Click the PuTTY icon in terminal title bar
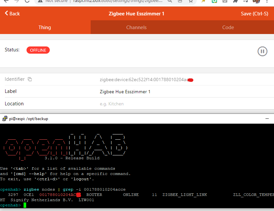Screen dimensions: 274x211 (x=5, y=119)
